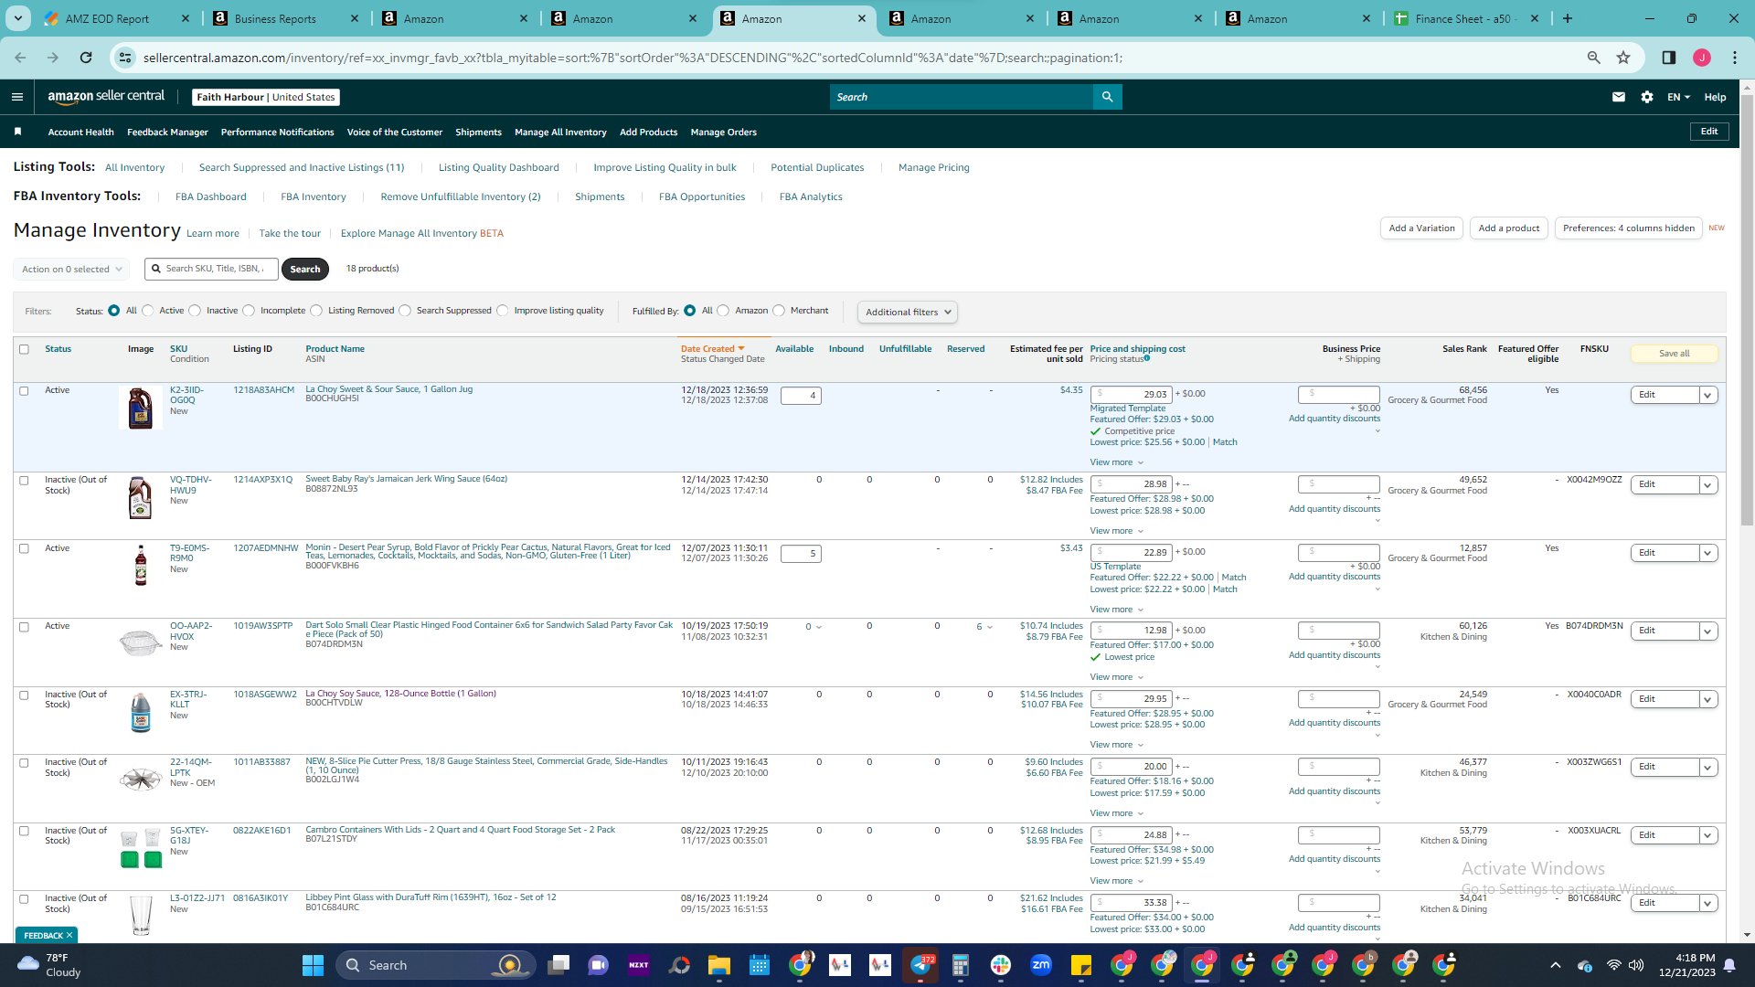Open Manage Orders in the navigation bar

[x=724, y=132]
